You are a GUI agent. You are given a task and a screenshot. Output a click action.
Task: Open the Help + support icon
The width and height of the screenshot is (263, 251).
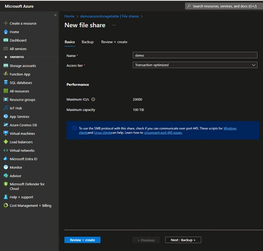[6, 197]
